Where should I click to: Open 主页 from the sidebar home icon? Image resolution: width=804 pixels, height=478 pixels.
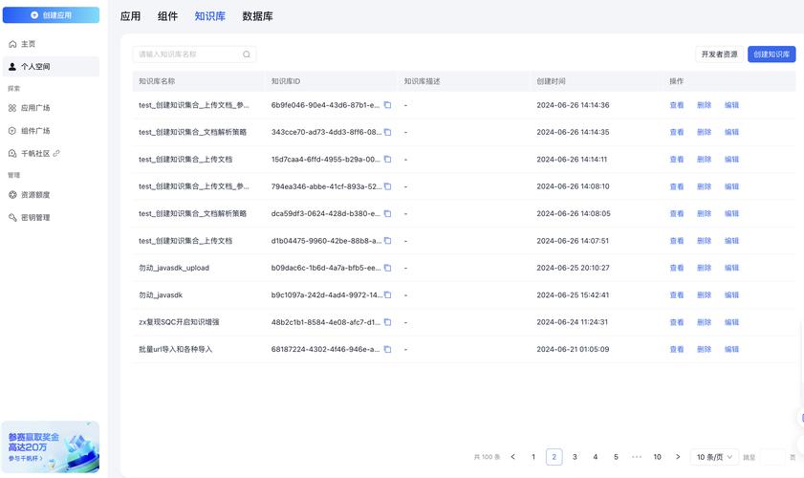(12, 44)
